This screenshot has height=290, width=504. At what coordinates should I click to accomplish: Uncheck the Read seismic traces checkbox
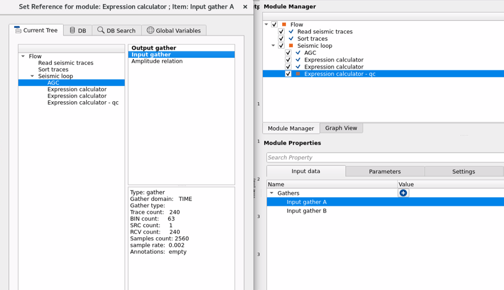[281, 32]
